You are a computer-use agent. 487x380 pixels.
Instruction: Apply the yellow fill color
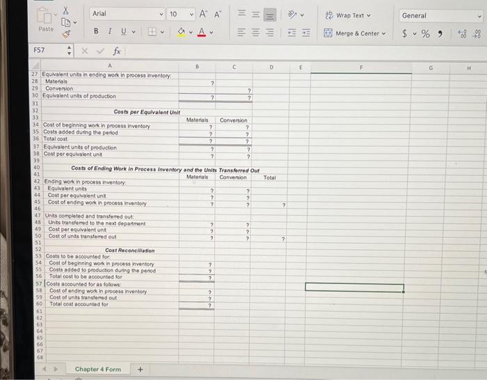(182, 32)
